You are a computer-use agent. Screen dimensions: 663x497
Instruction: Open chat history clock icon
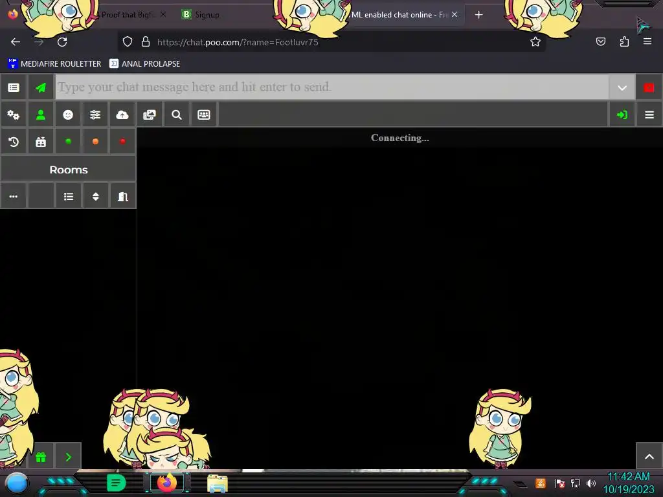pyautogui.click(x=14, y=142)
